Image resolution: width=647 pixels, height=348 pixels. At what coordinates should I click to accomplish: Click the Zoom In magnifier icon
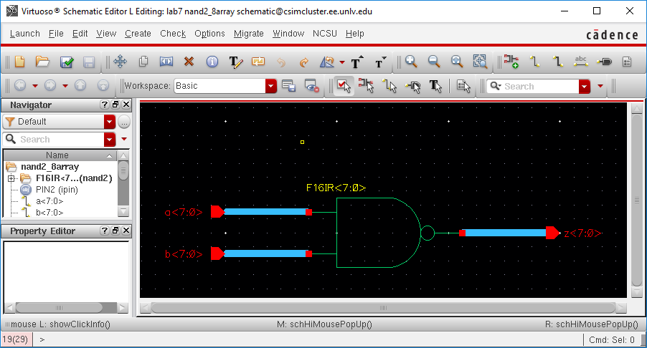pos(410,62)
